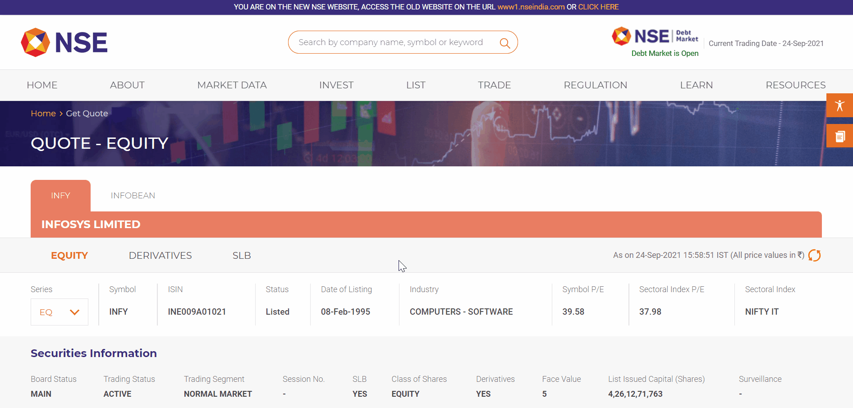Click the orange document side icon
853x408 pixels.
pos(839,136)
